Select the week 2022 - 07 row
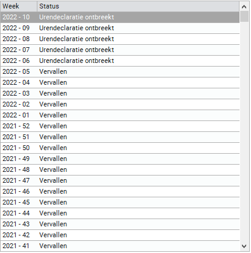Image resolution: width=251 pixels, height=253 pixels. click(x=120, y=50)
